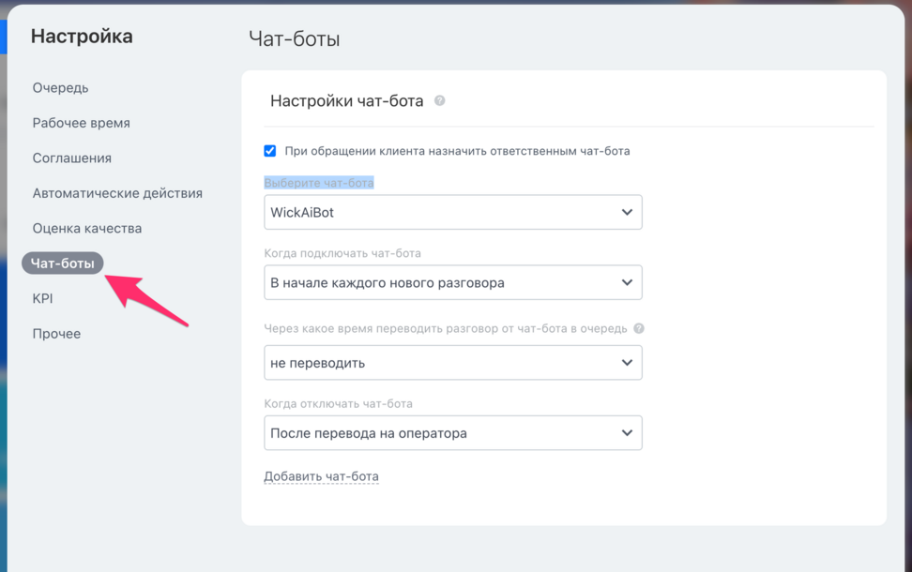Expand the 'После перевода на оператора' dropdown
This screenshot has width=912, height=572.
pos(453,433)
